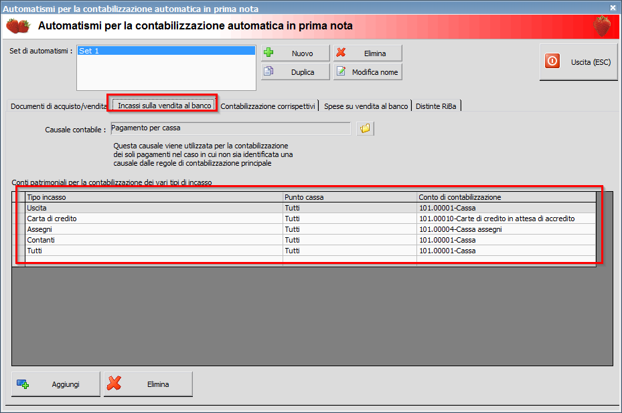Select the Carta di credito row
622x413 pixels.
(x=154, y=219)
